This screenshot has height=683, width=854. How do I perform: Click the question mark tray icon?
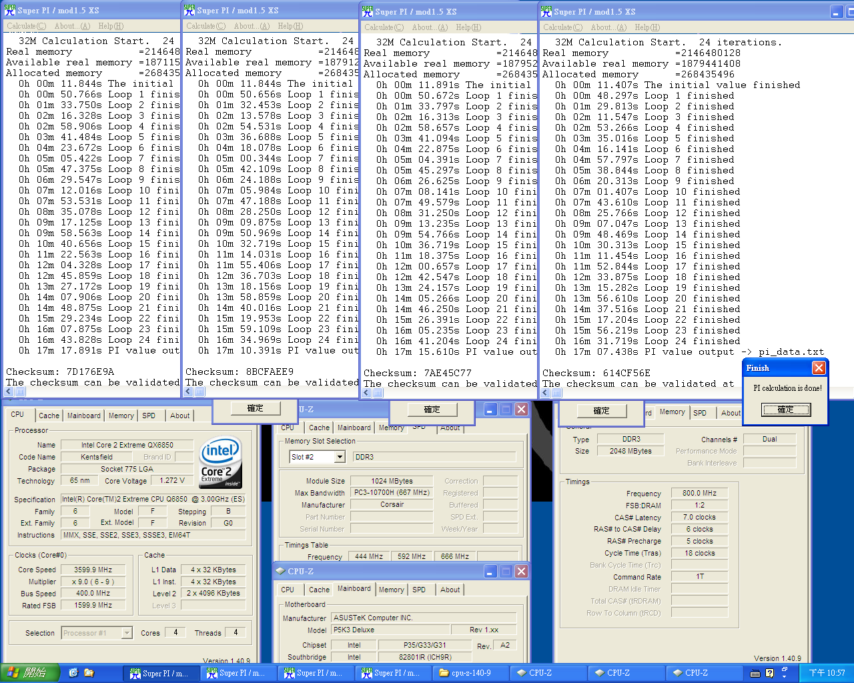click(769, 674)
